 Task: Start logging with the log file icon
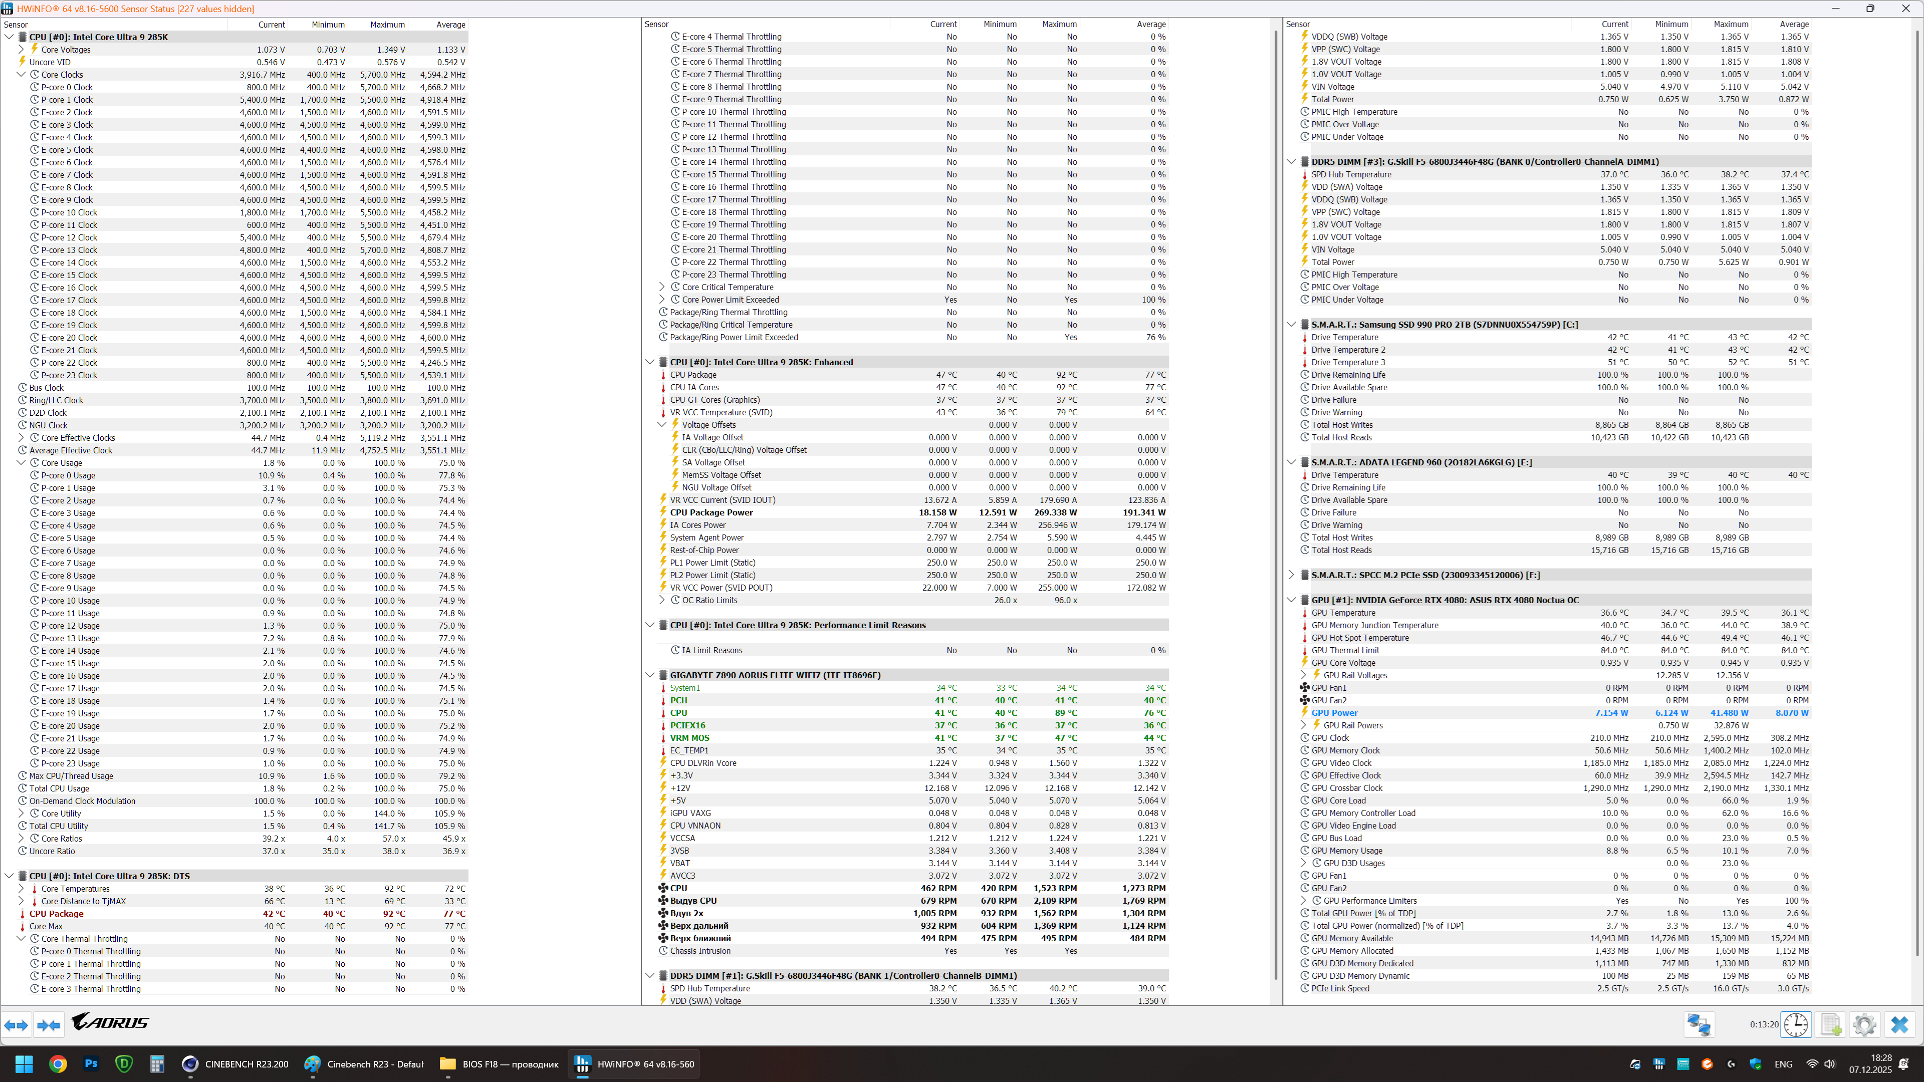(x=1831, y=1024)
